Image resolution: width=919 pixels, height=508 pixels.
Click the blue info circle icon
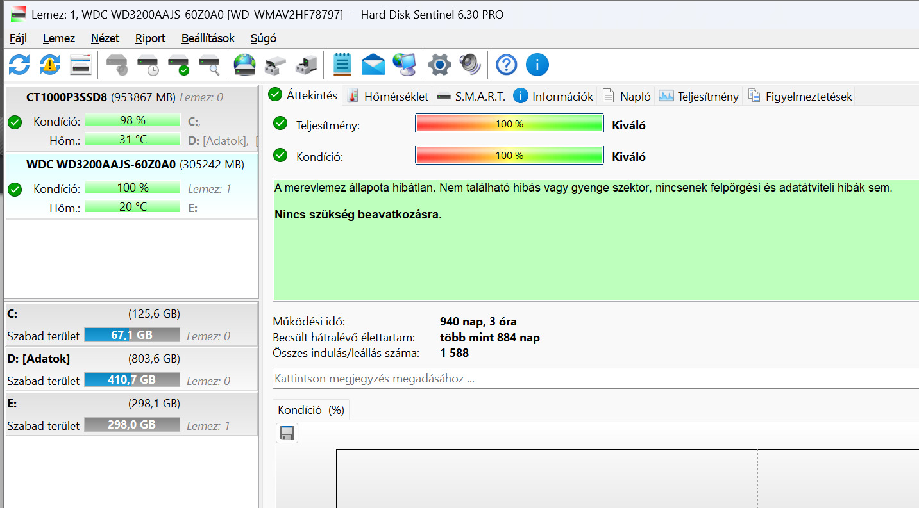537,64
